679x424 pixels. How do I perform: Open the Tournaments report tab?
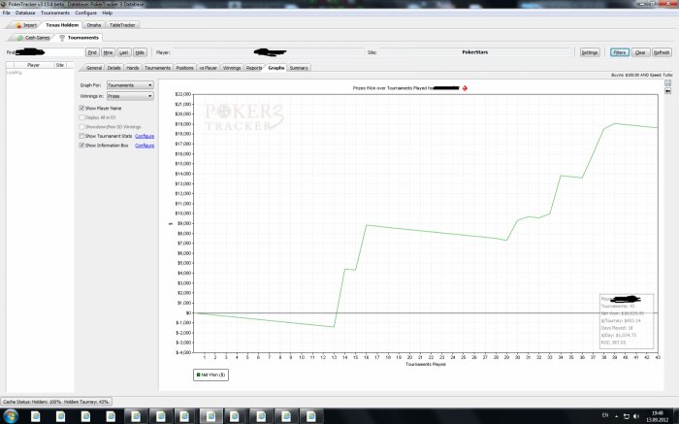pyautogui.click(x=157, y=68)
